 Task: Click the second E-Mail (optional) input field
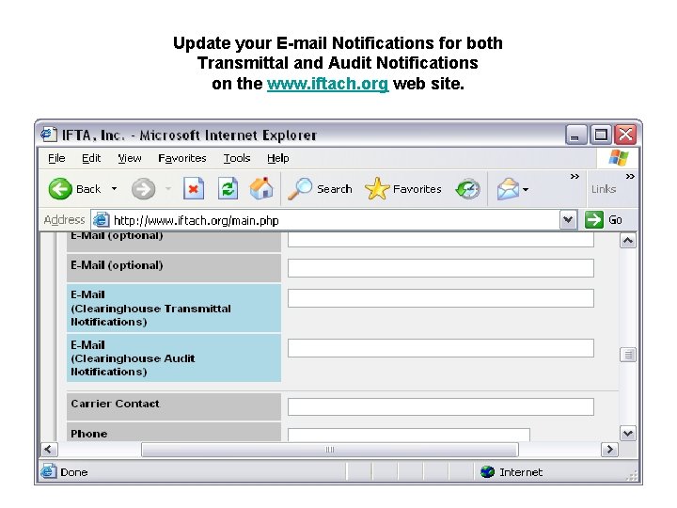(x=441, y=268)
